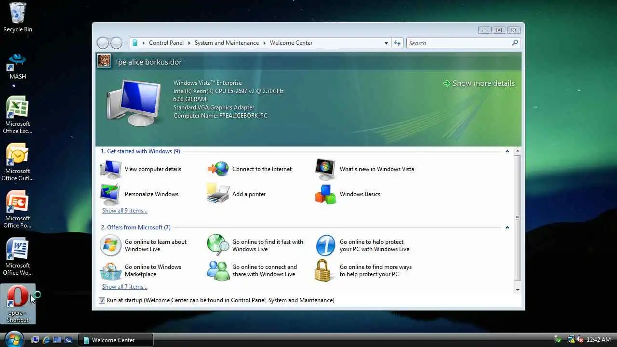Viewport: 617px width, 347px height.
Task: Click the Forward navigation button
Action: [x=117, y=43]
